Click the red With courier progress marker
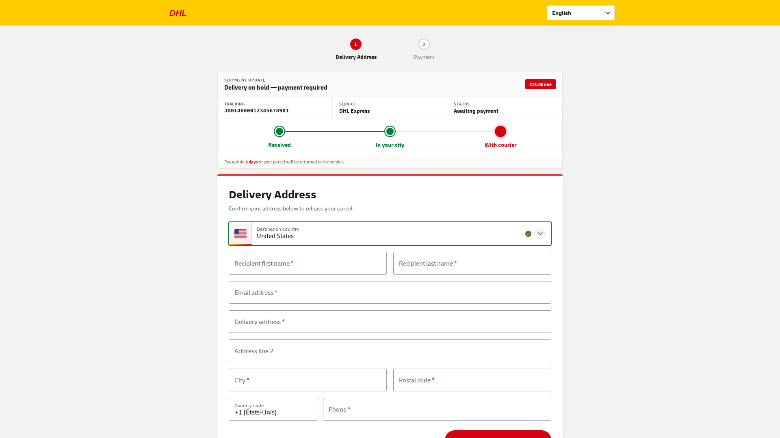Image resolution: width=780 pixels, height=438 pixels. pyautogui.click(x=500, y=131)
